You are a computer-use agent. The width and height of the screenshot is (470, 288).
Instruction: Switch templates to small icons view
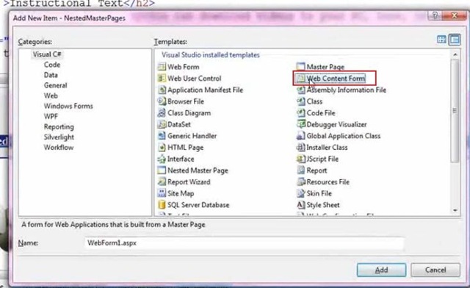pyautogui.click(x=455, y=39)
